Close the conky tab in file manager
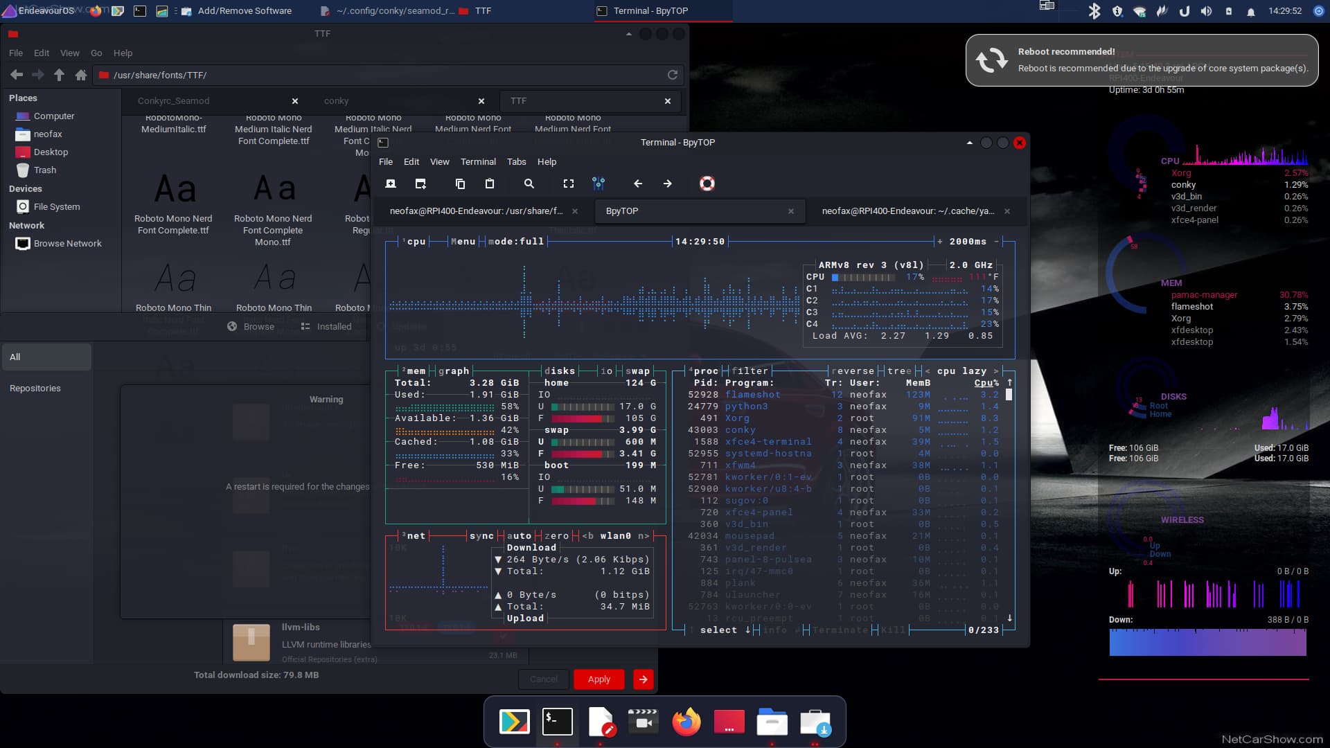This screenshot has height=748, width=1330. [481, 101]
